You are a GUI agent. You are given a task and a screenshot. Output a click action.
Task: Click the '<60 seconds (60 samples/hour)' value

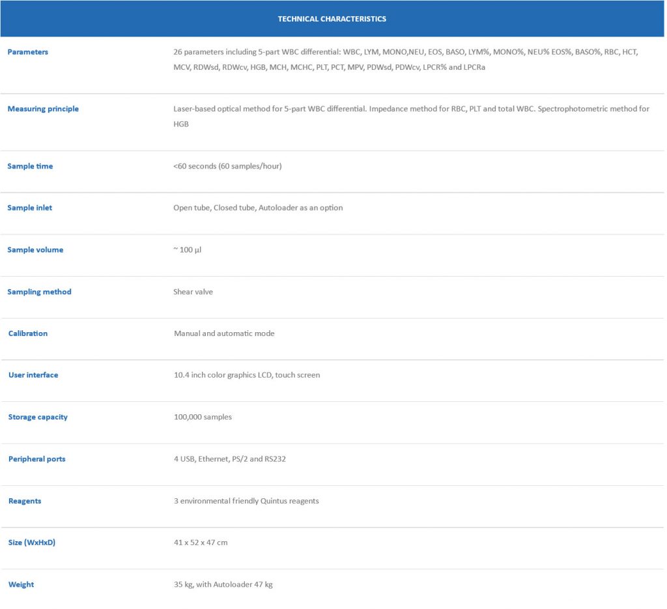point(227,166)
